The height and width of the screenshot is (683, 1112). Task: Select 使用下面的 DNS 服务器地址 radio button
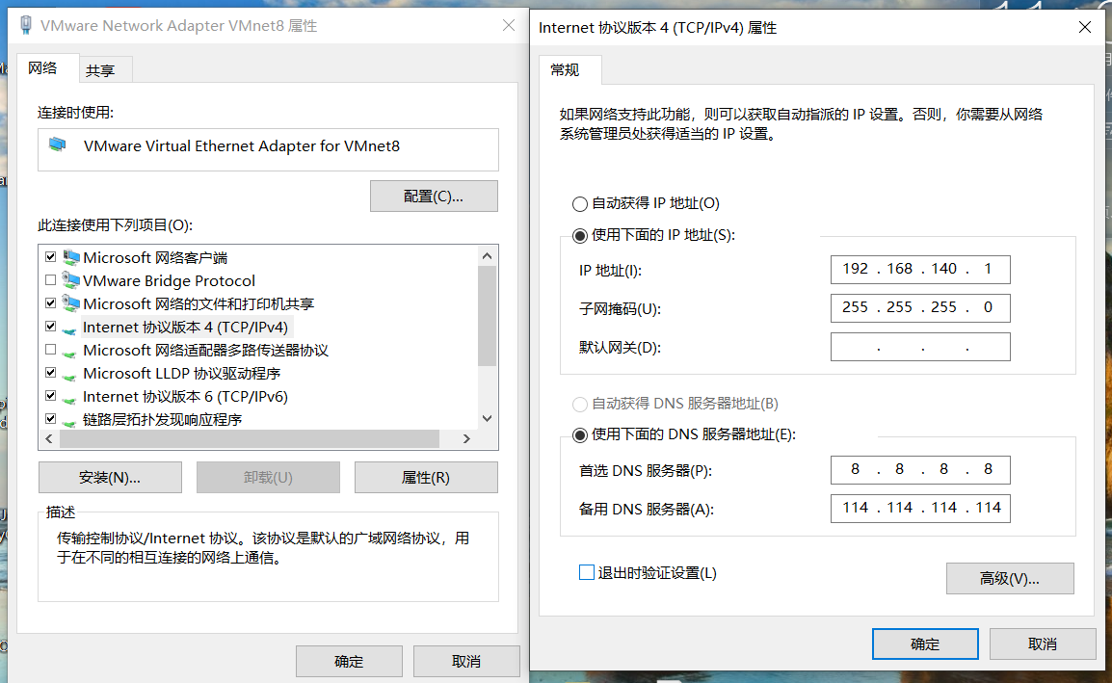click(x=579, y=433)
